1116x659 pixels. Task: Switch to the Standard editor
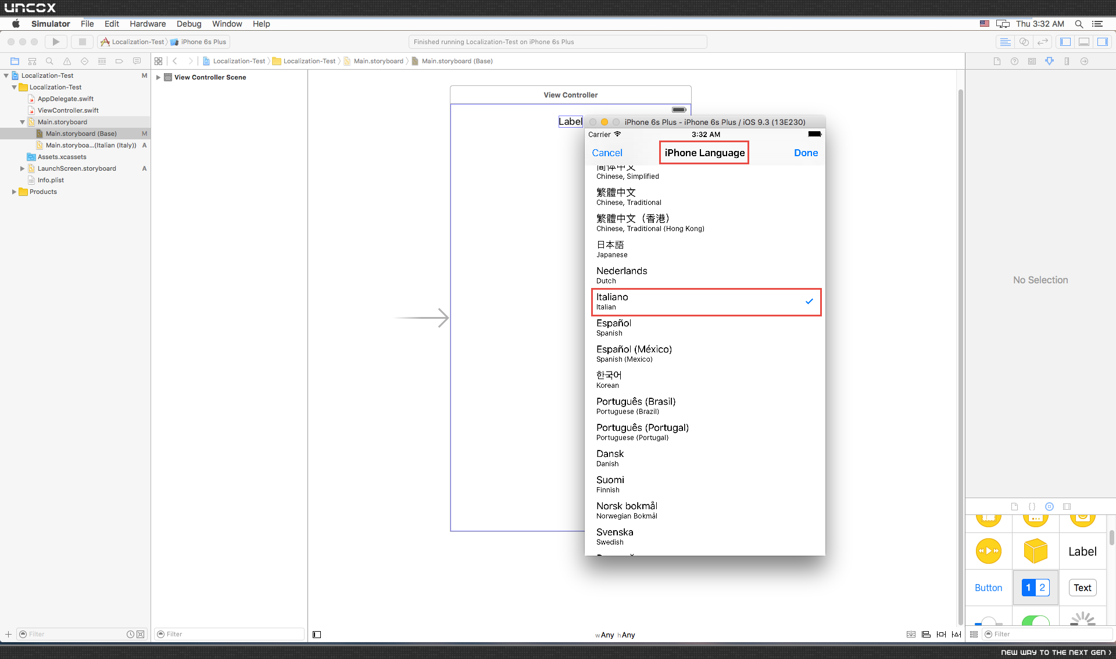(x=1005, y=42)
